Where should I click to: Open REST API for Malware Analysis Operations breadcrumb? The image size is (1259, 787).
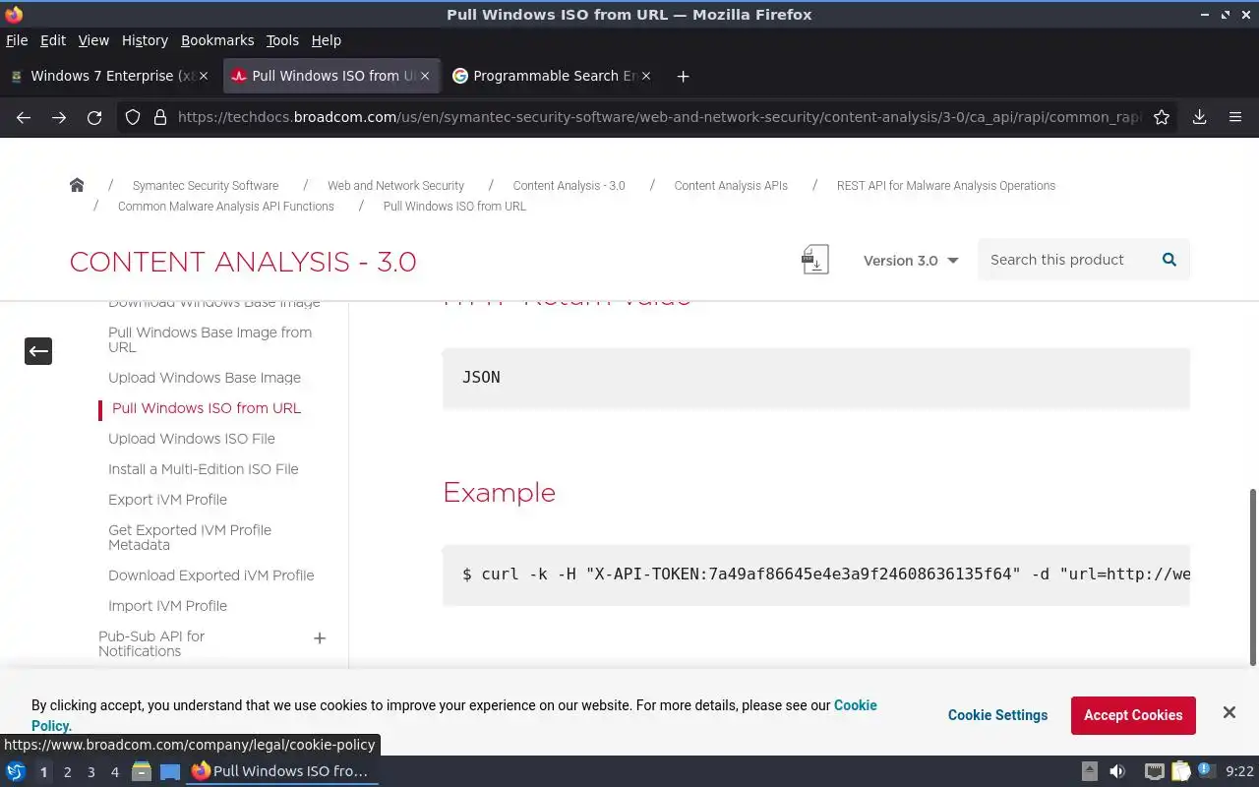pyautogui.click(x=946, y=185)
